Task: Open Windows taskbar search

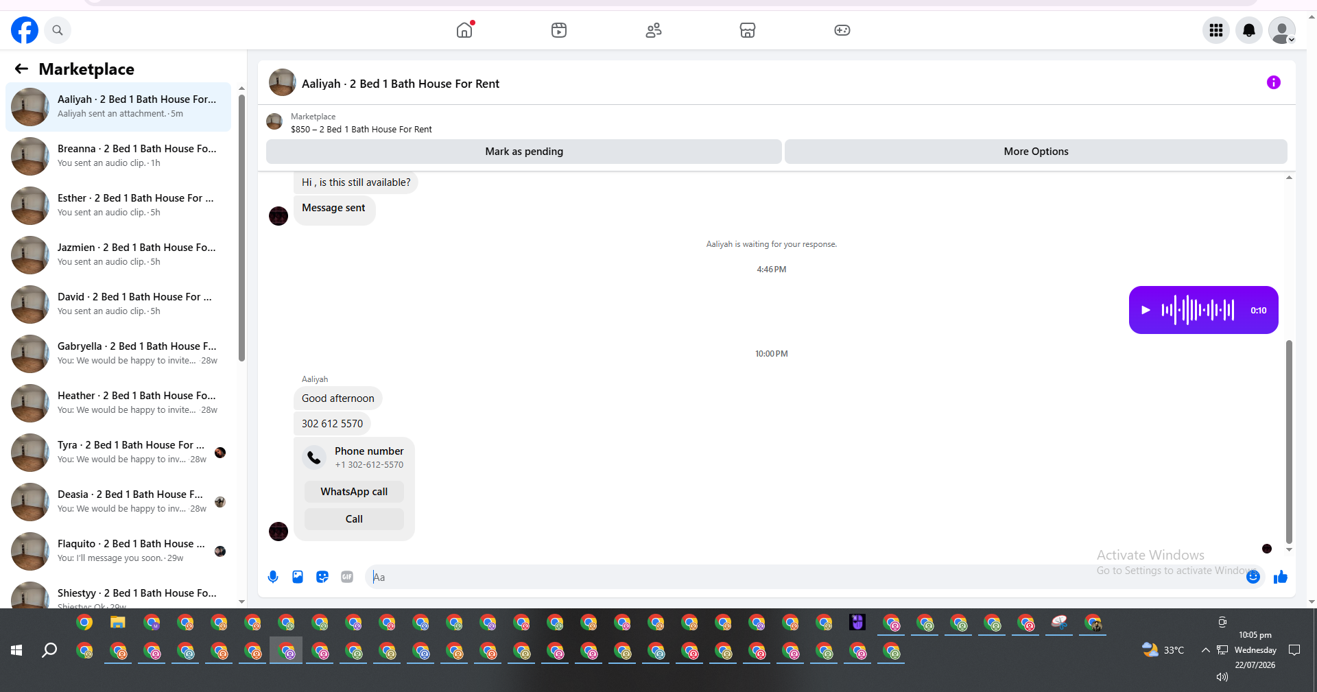Action: click(x=49, y=650)
